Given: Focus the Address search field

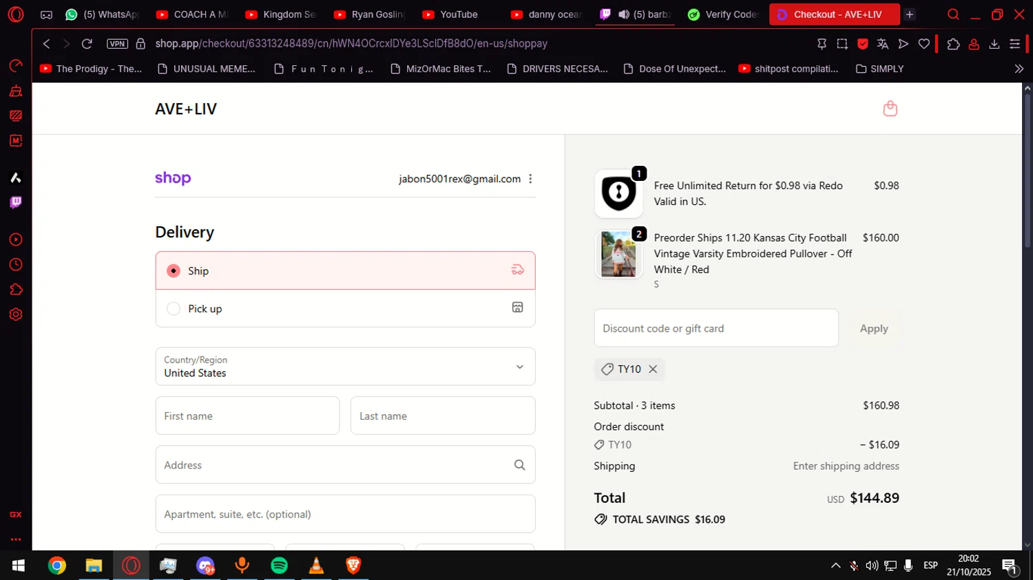Looking at the screenshot, I should point(345,465).
